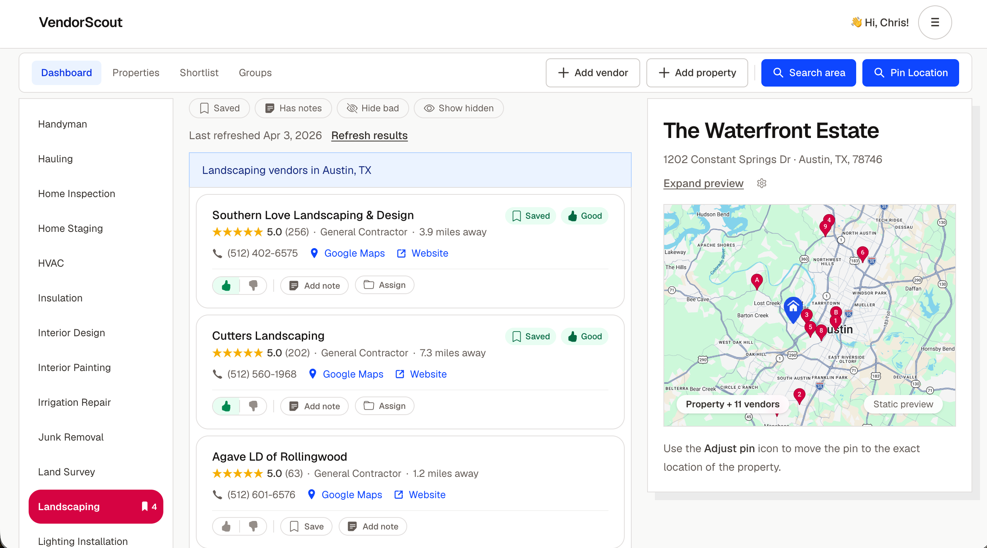Click the blue home property pin on map
The image size is (987, 548).
pyautogui.click(x=793, y=309)
